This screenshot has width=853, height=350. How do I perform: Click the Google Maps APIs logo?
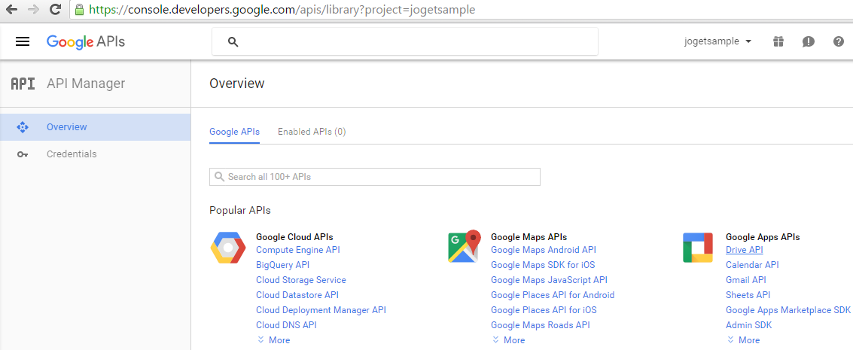(464, 247)
